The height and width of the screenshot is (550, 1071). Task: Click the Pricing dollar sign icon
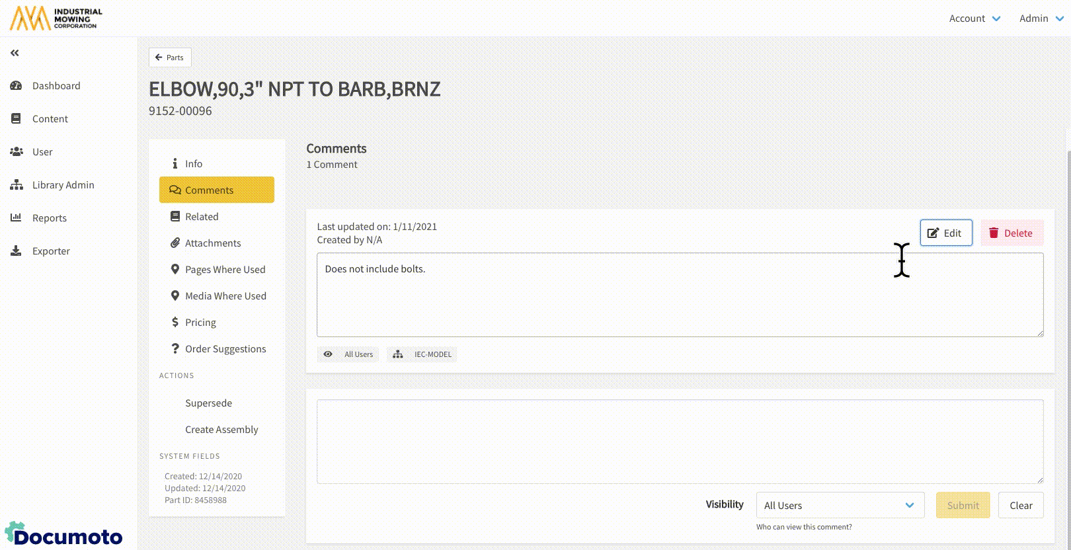pyautogui.click(x=175, y=322)
